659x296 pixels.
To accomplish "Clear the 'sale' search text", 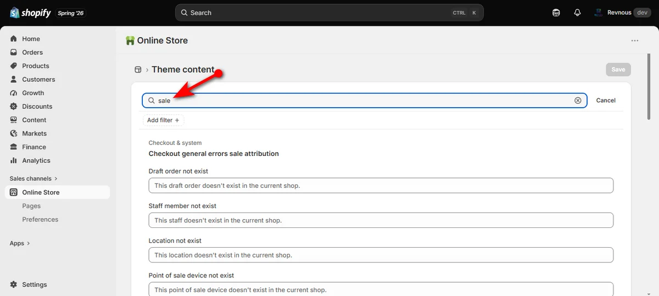I will coord(578,100).
